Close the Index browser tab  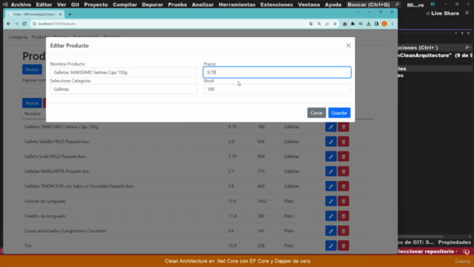[x=60, y=14]
